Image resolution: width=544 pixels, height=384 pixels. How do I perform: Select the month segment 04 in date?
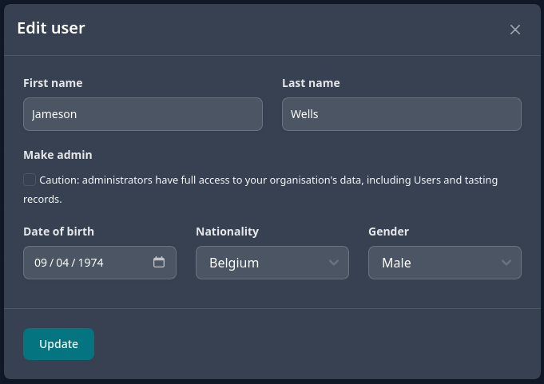(62, 263)
